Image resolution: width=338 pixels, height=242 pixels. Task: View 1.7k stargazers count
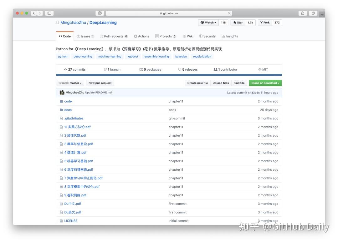pos(250,23)
